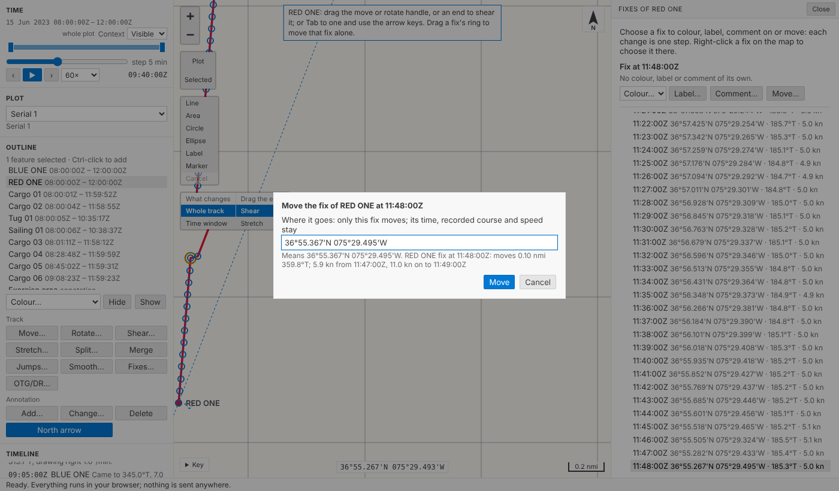Confirm with the blue Move button
Image resolution: width=839 pixels, height=491 pixels.
point(499,282)
